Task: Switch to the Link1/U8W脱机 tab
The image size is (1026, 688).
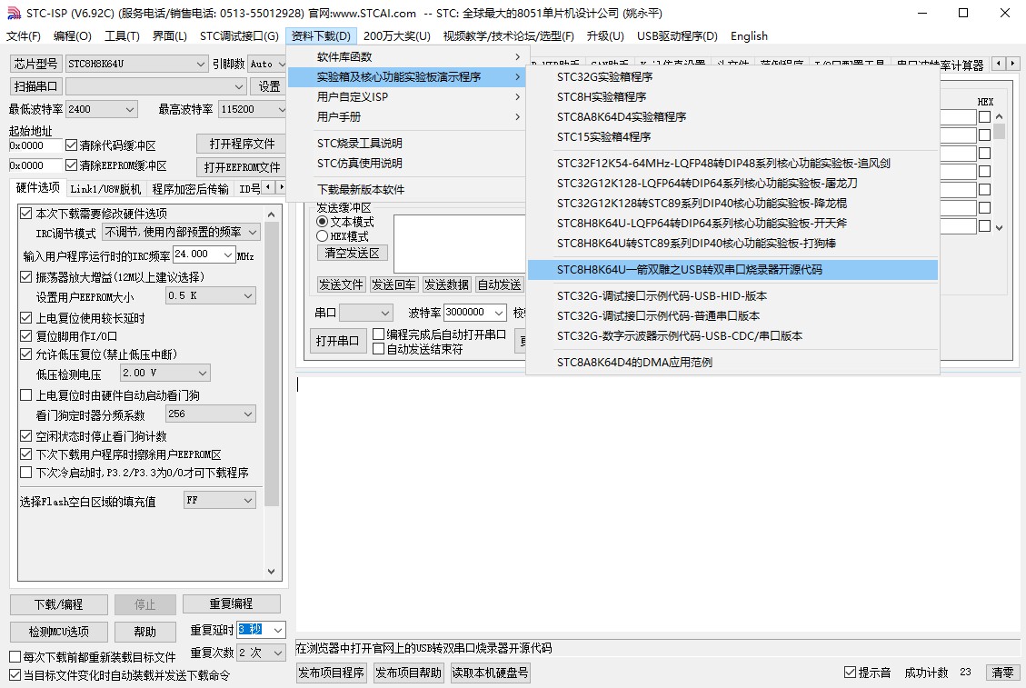Action: [x=105, y=189]
